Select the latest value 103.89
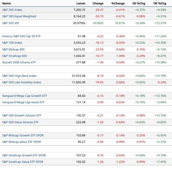Image resolution: width=172 pixels, height=169 pixels. pyautogui.click(x=81, y=135)
